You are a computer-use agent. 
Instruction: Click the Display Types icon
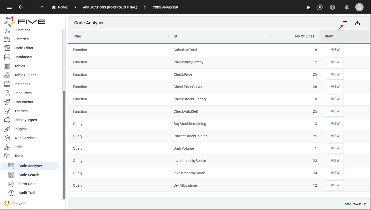click(7, 120)
